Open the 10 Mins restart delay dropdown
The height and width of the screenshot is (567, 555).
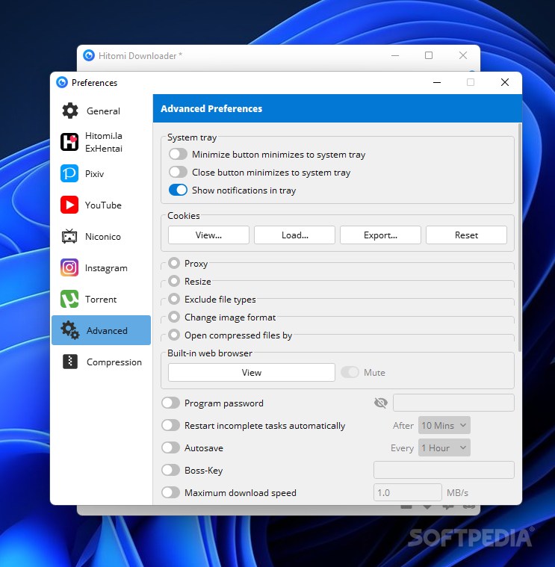click(444, 425)
